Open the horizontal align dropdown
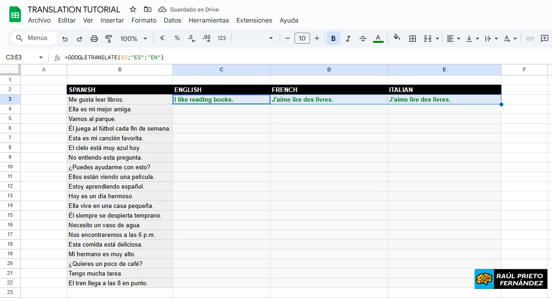The width and height of the screenshot is (552, 299). click(x=458, y=38)
